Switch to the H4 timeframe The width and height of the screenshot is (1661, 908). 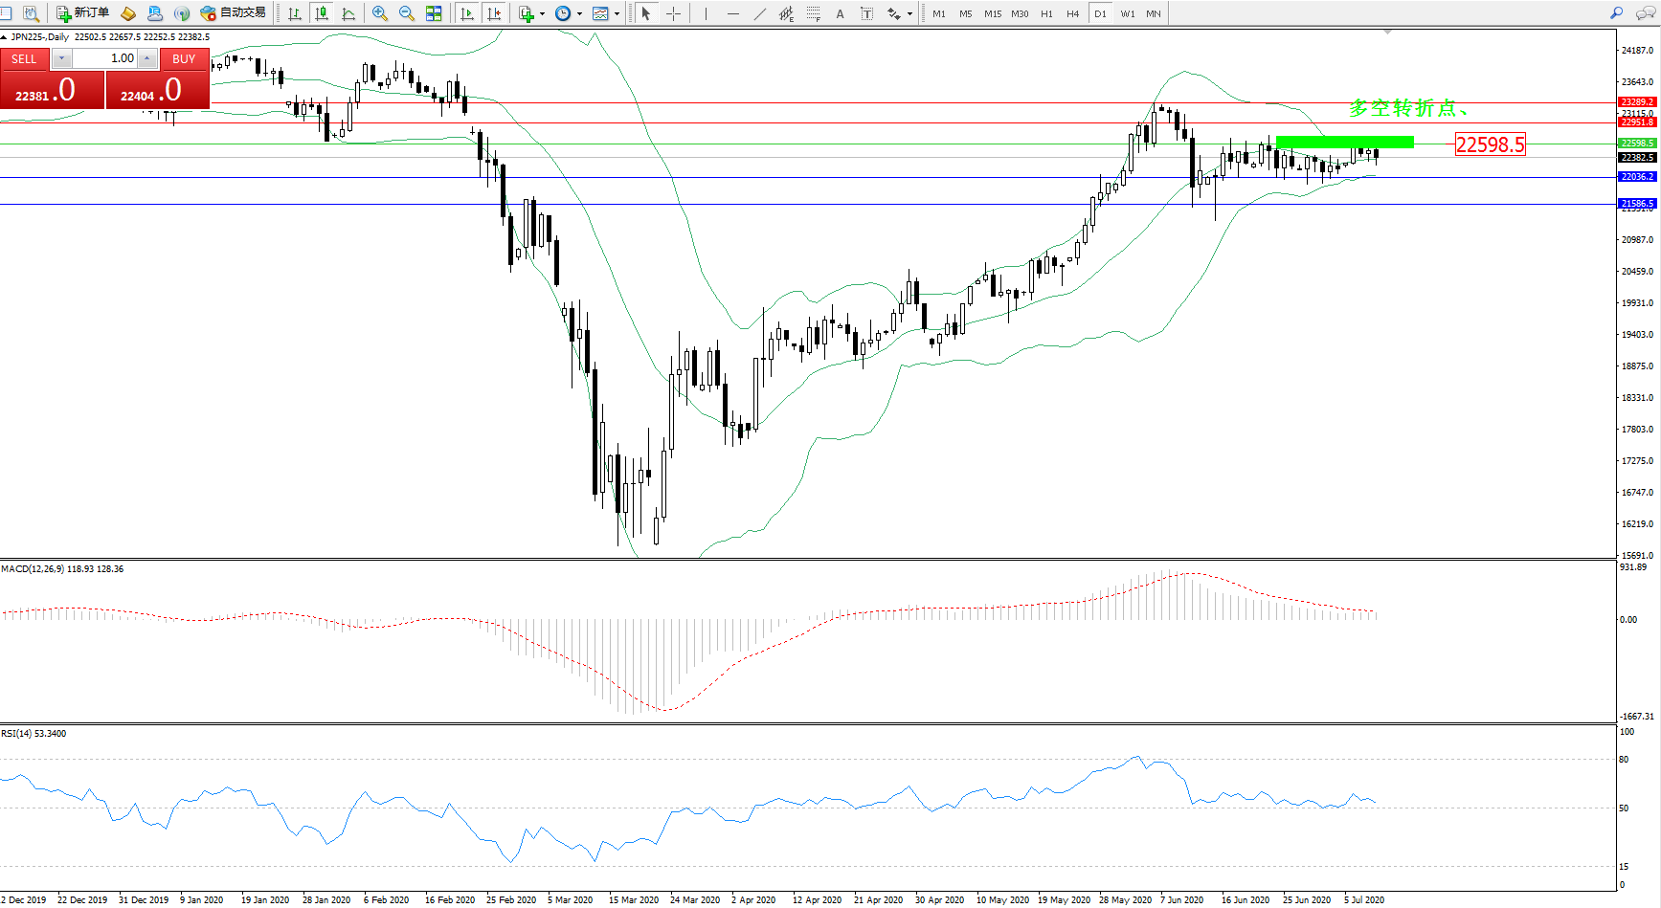pyautogui.click(x=1072, y=13)
